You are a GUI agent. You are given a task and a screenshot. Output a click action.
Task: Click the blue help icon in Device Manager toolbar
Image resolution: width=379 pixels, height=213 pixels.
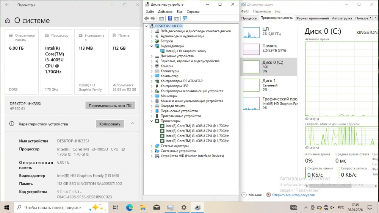click(170, 19)
